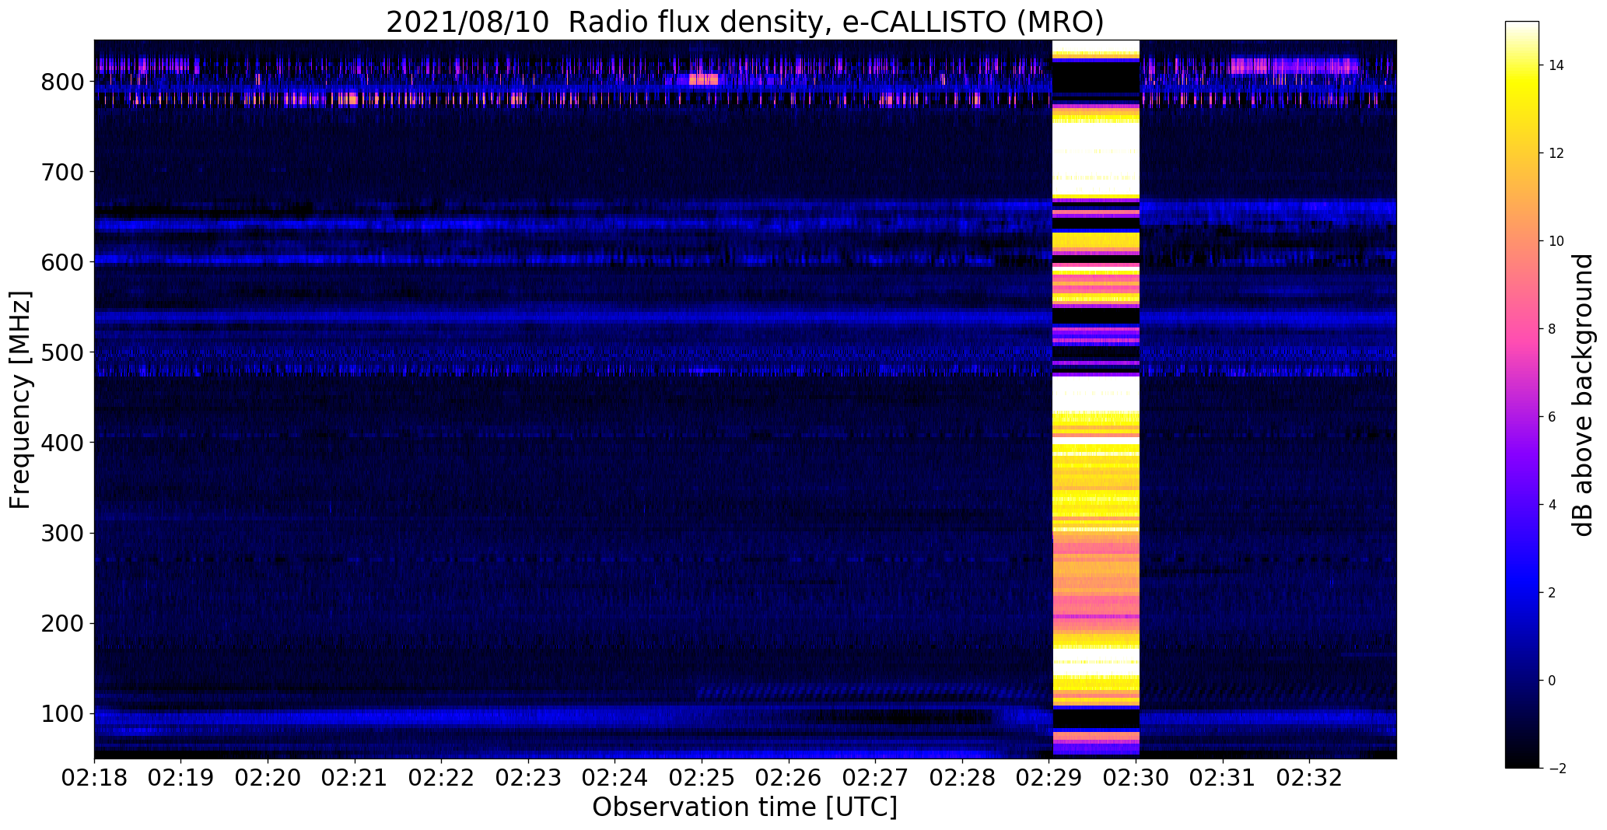Click the bright saturated band near 02:29
The width and height of the screenshot is (1607, 830).
coord(1095,398)
